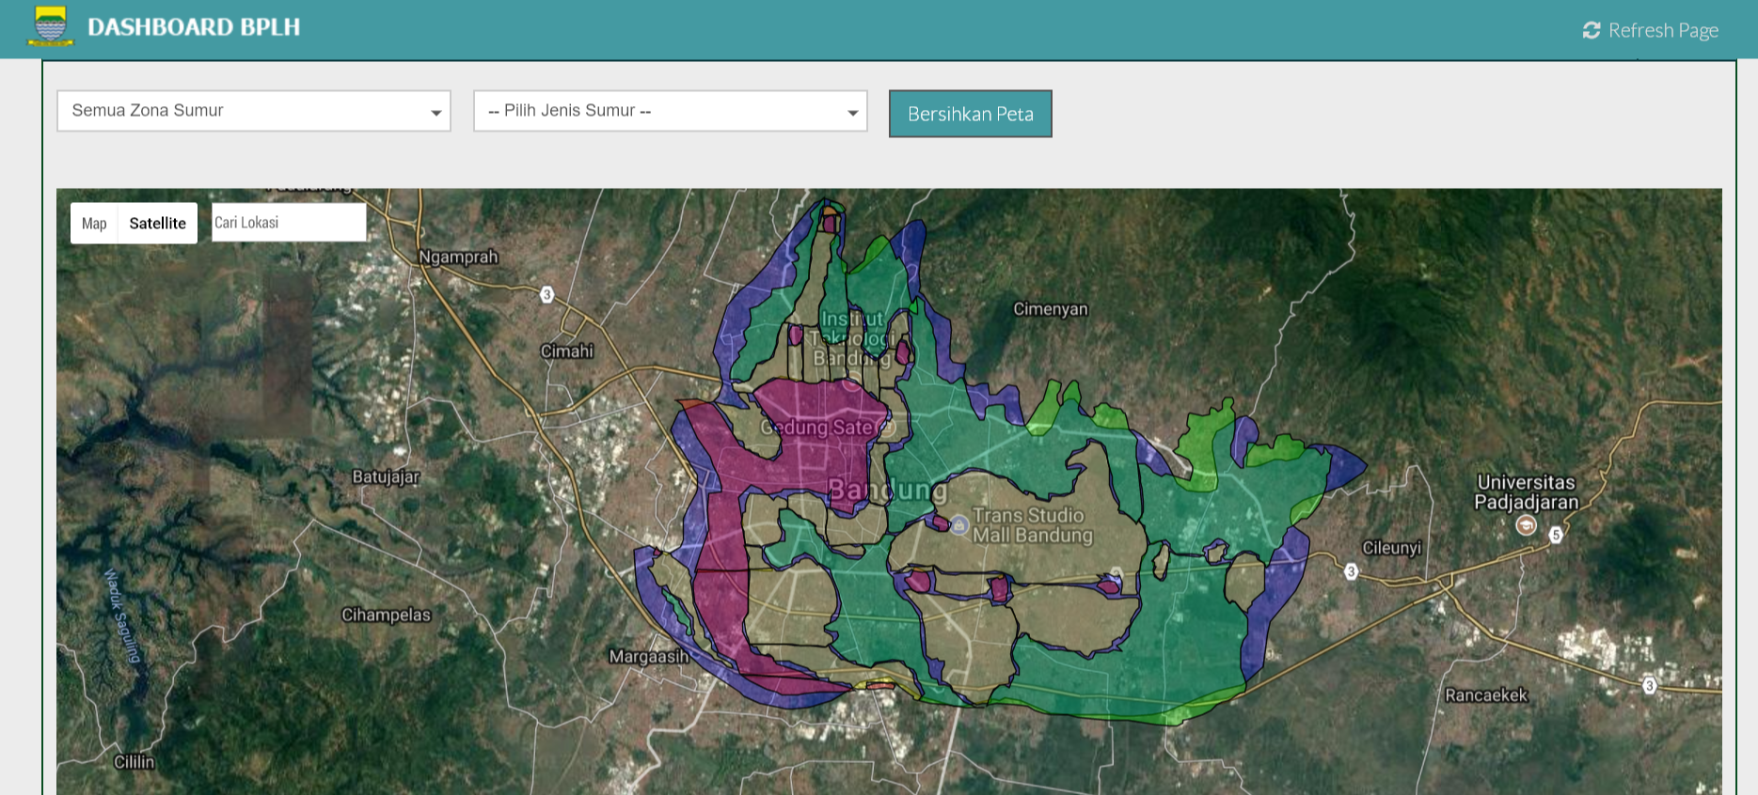Click the DASHBOARD BPLH header title
This screenshot has width=1758, height=795.
pyautogui.click(x=194, y=27)
